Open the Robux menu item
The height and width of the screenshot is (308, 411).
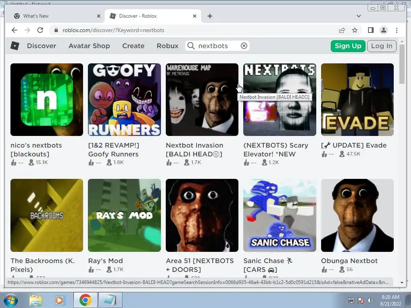tap(167, 46)
